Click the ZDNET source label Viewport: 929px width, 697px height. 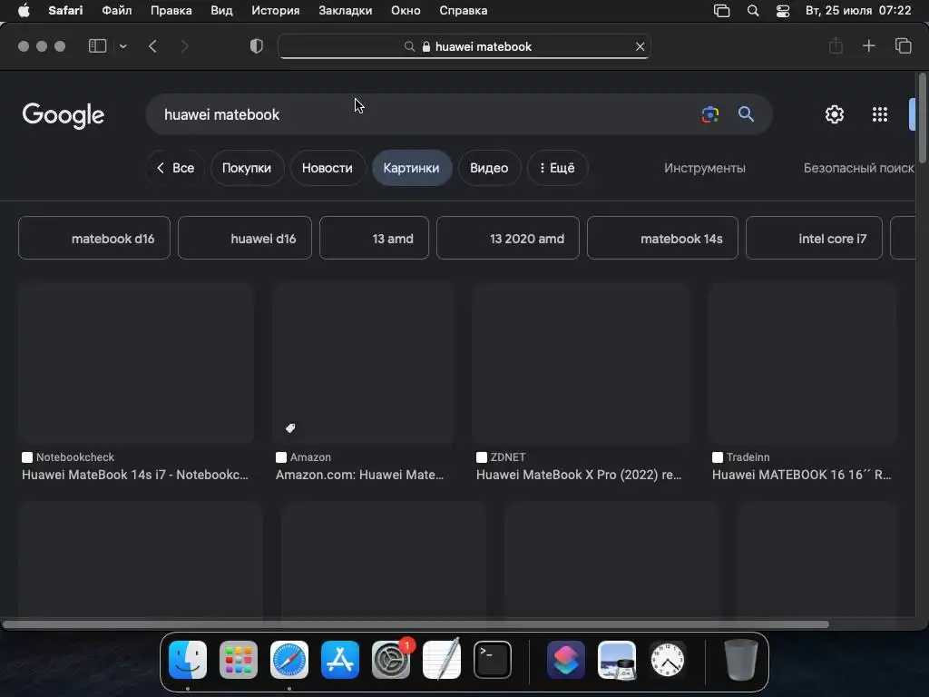(508, 457)
